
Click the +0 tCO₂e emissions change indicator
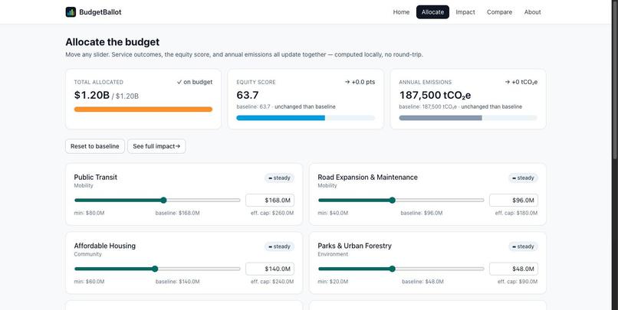point(521,82)
